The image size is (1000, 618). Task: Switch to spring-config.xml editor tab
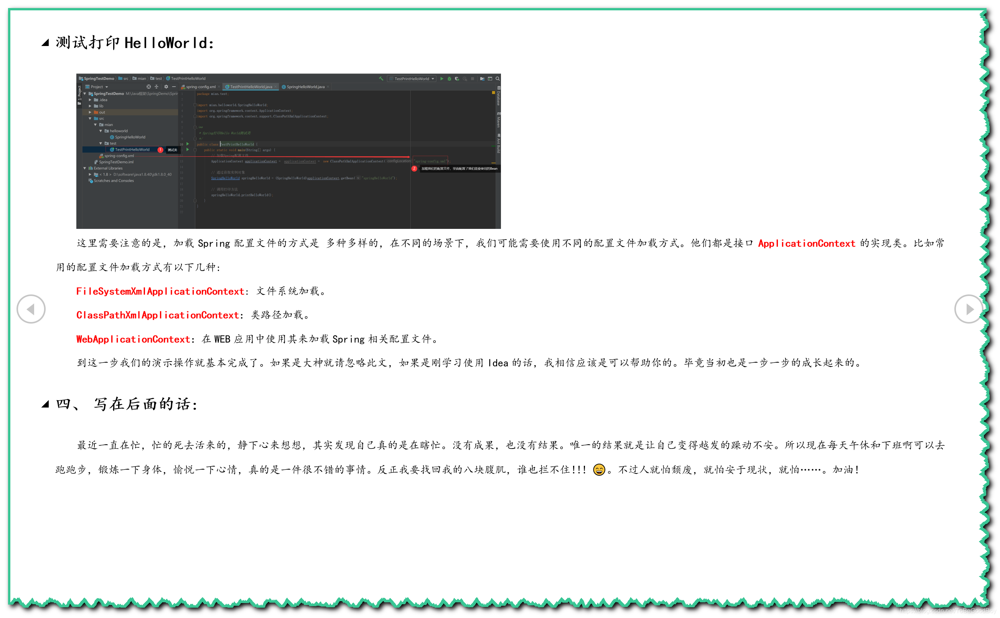200,87
